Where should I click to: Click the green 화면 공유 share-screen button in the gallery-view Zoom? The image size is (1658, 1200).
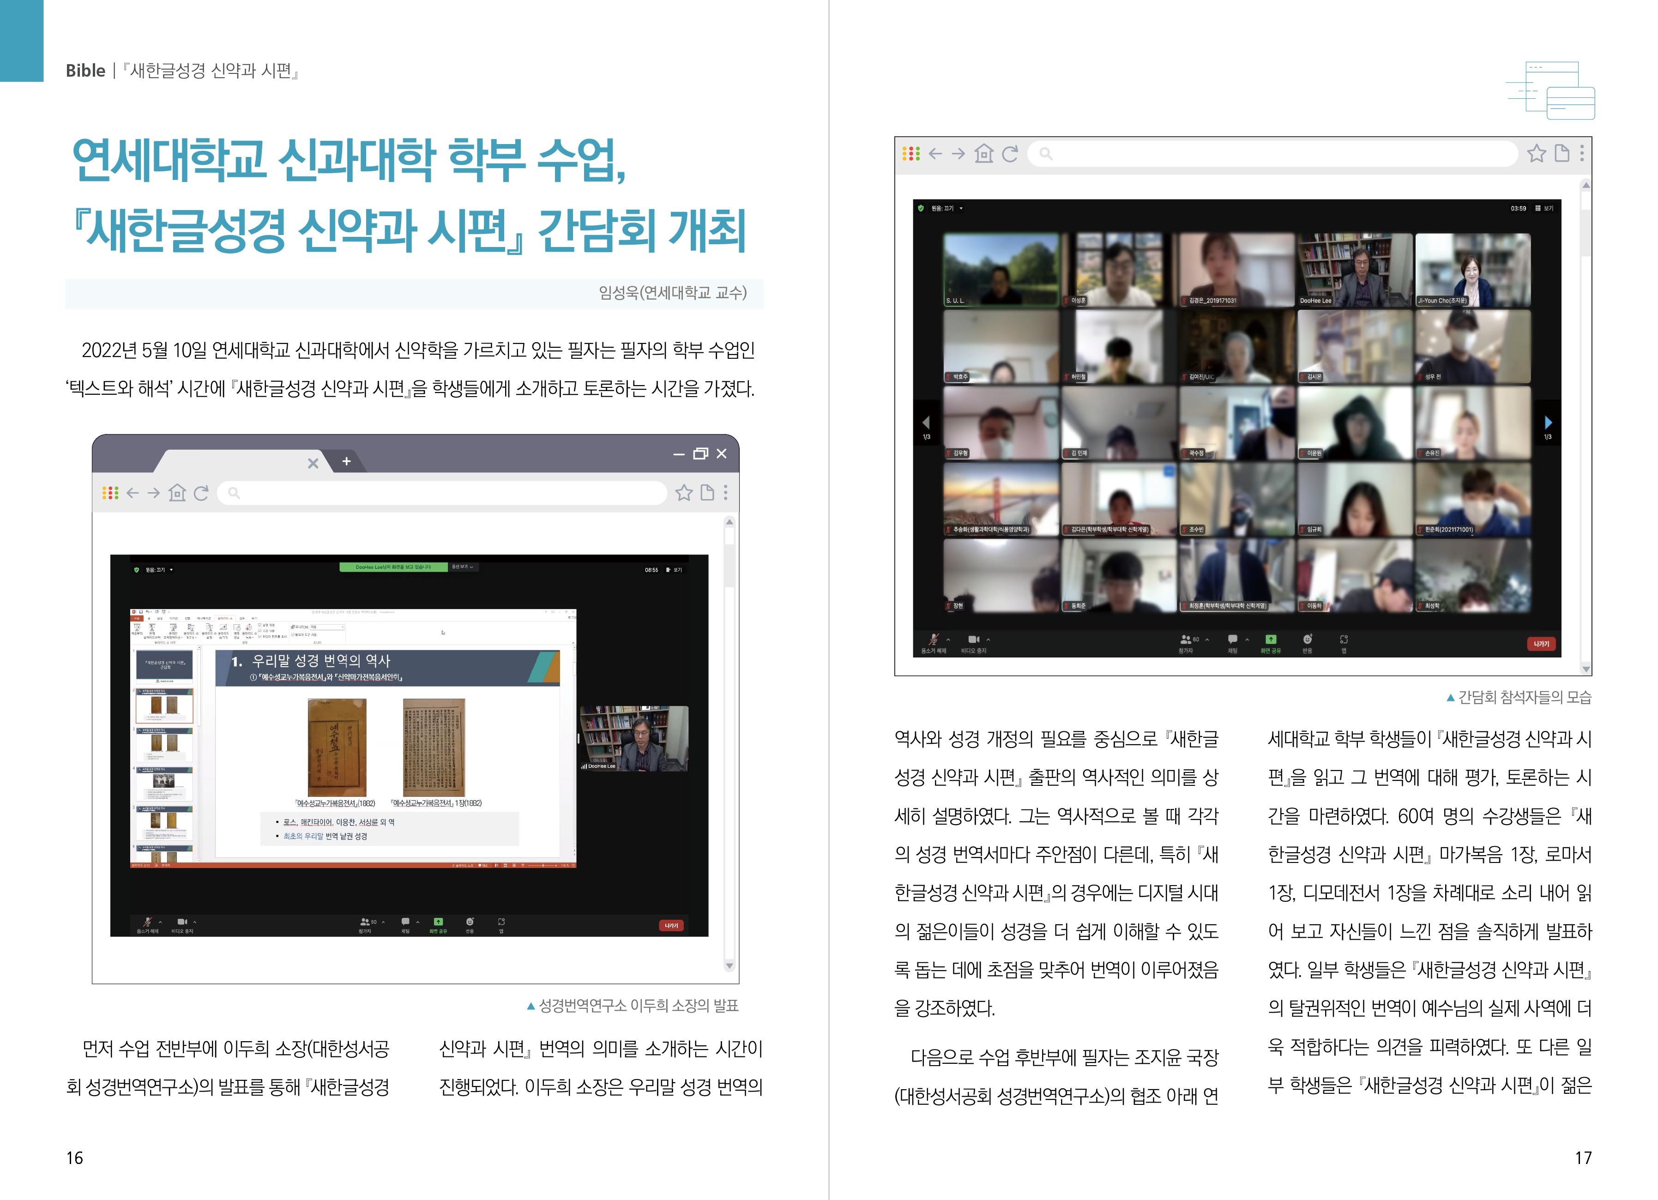[x=1271, y=640]
